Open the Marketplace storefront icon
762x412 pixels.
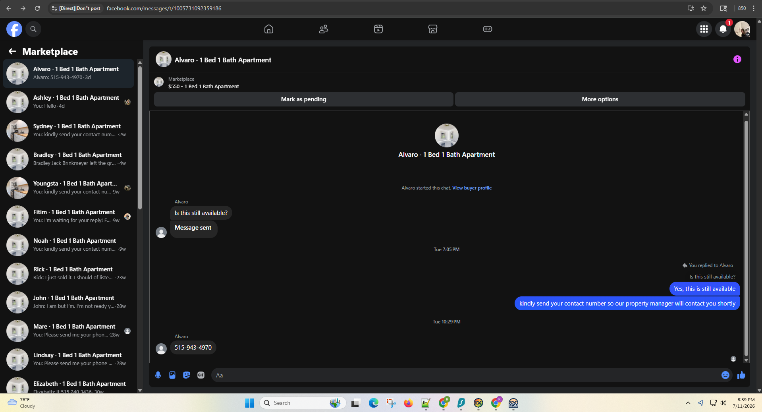click(433, 29)
